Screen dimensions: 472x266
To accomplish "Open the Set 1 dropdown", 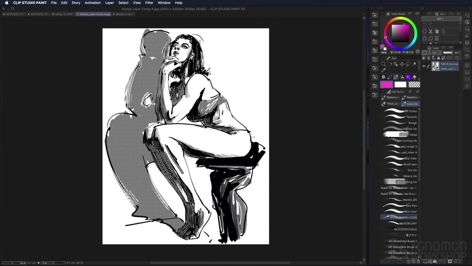I will coord(441,19).
